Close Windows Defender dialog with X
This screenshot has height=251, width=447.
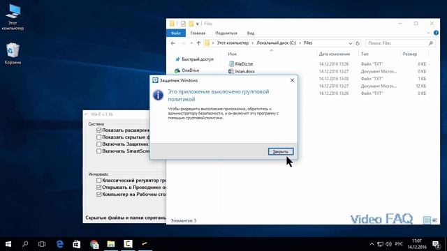pyautogui.click(x=292, y=80)
